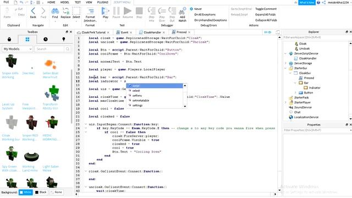
Task: Open the MODEL ribbon tab
Action: coord(65,2)
